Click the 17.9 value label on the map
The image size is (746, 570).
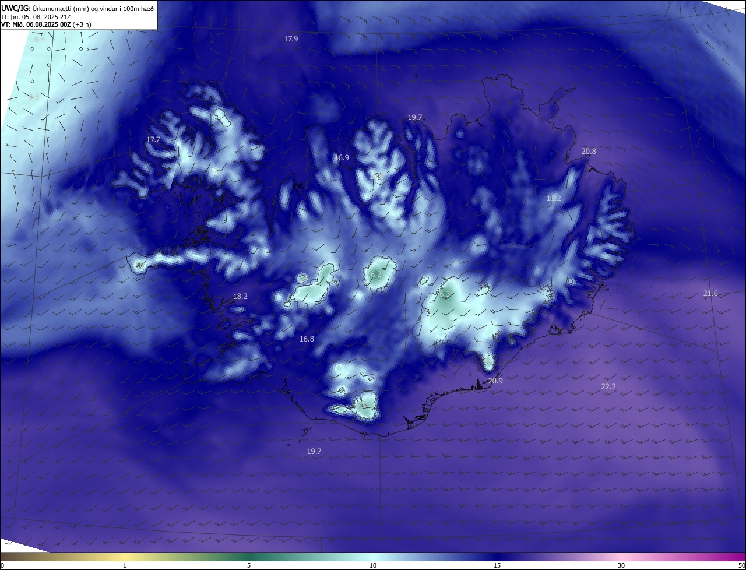coord(291,39)
